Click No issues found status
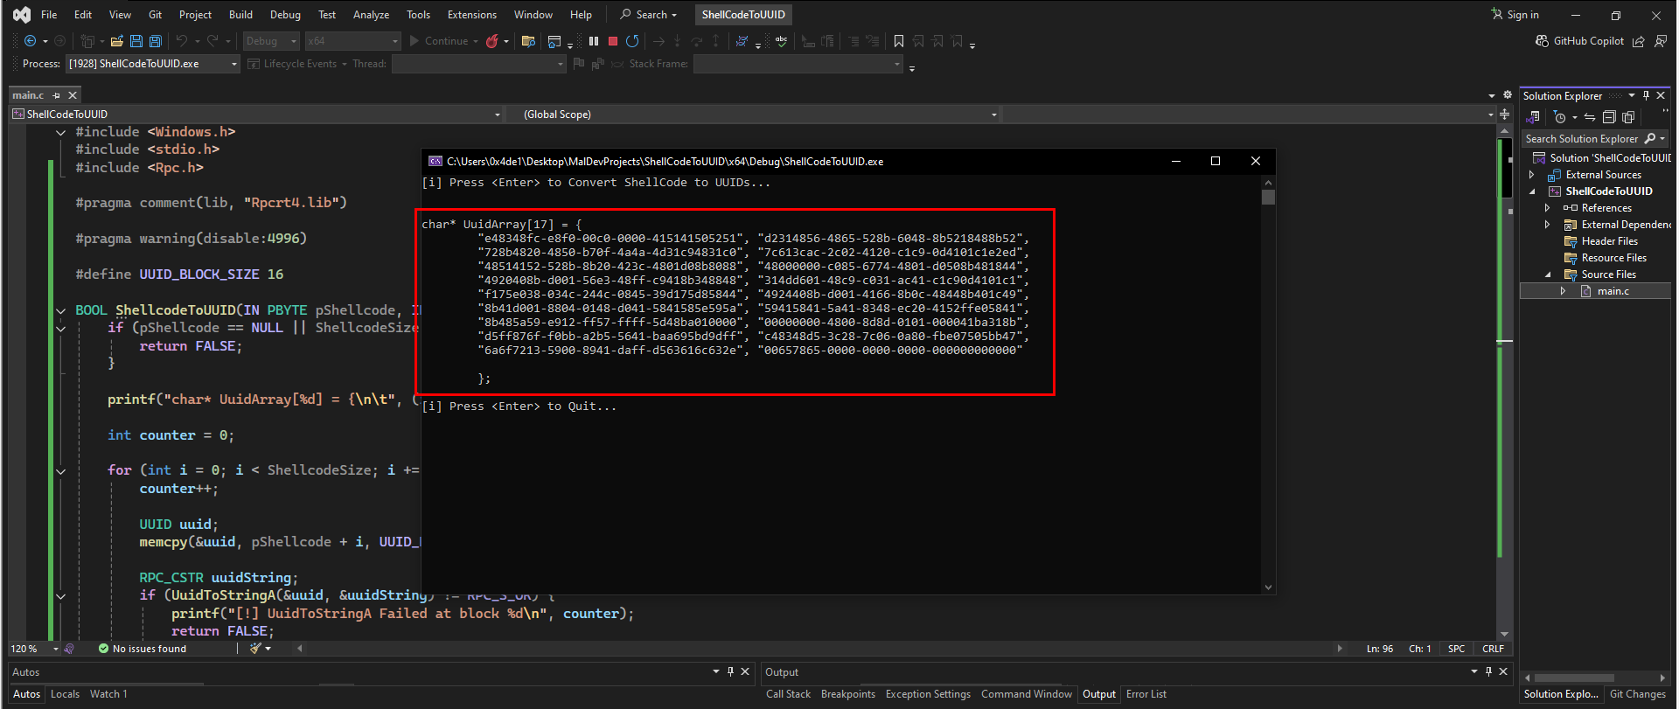Viewport: 1679px width, 709px height. (x=142, y=649)
